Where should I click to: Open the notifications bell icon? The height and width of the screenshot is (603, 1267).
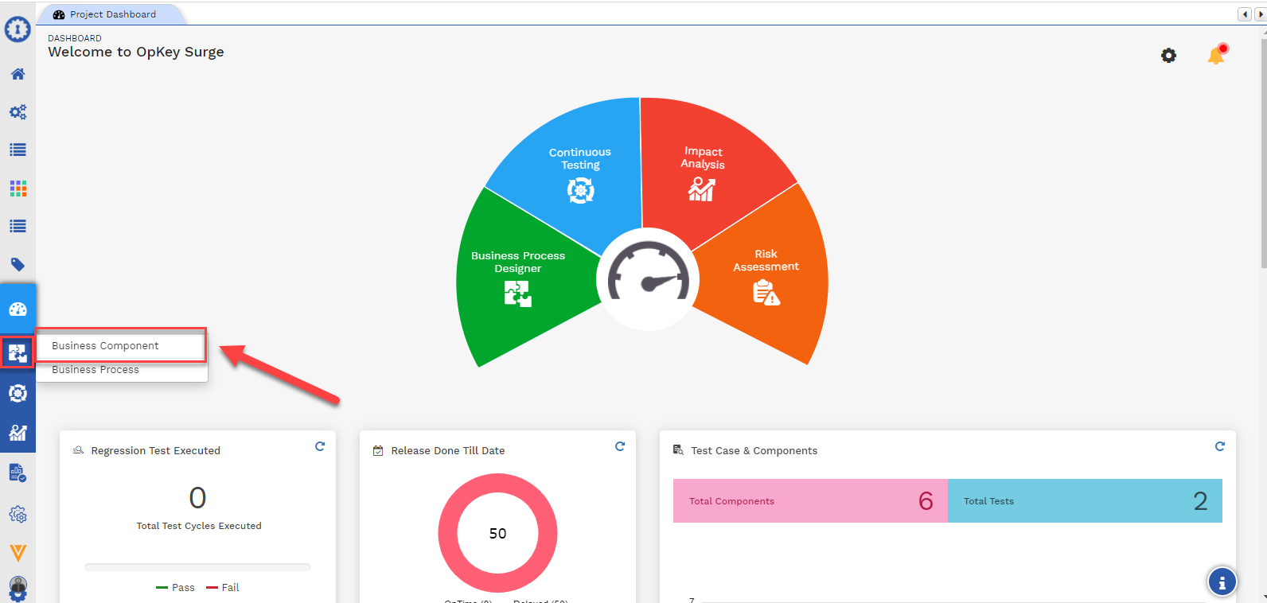point(1217,54)
